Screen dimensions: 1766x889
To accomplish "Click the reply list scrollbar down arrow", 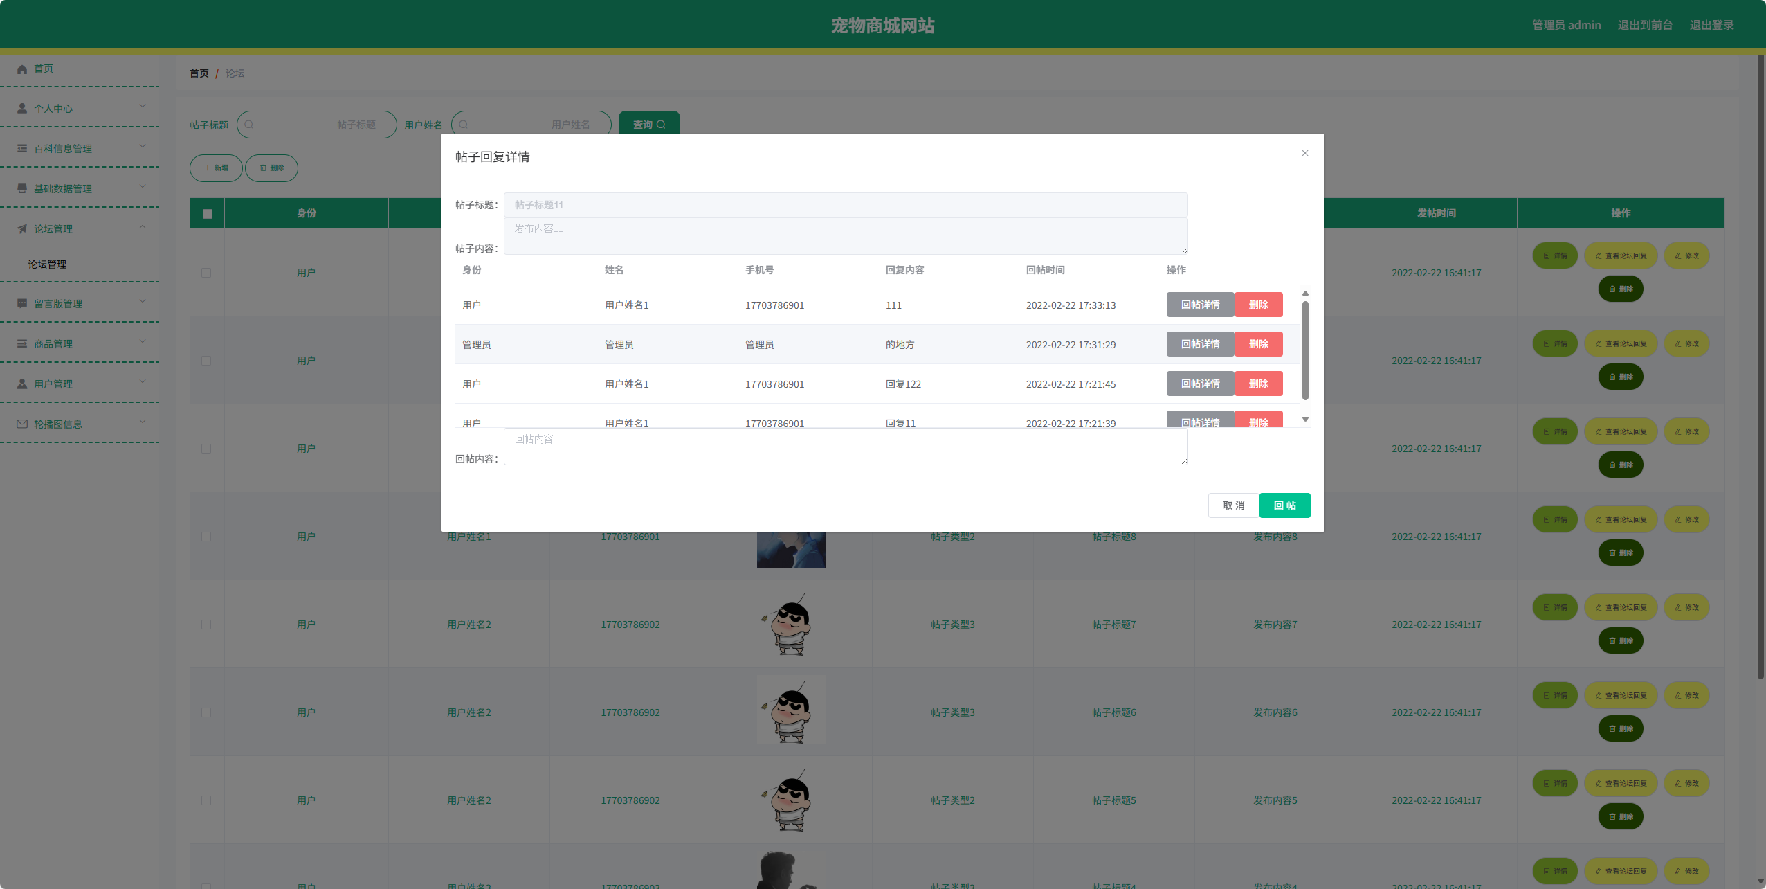I will point(1305,420).
